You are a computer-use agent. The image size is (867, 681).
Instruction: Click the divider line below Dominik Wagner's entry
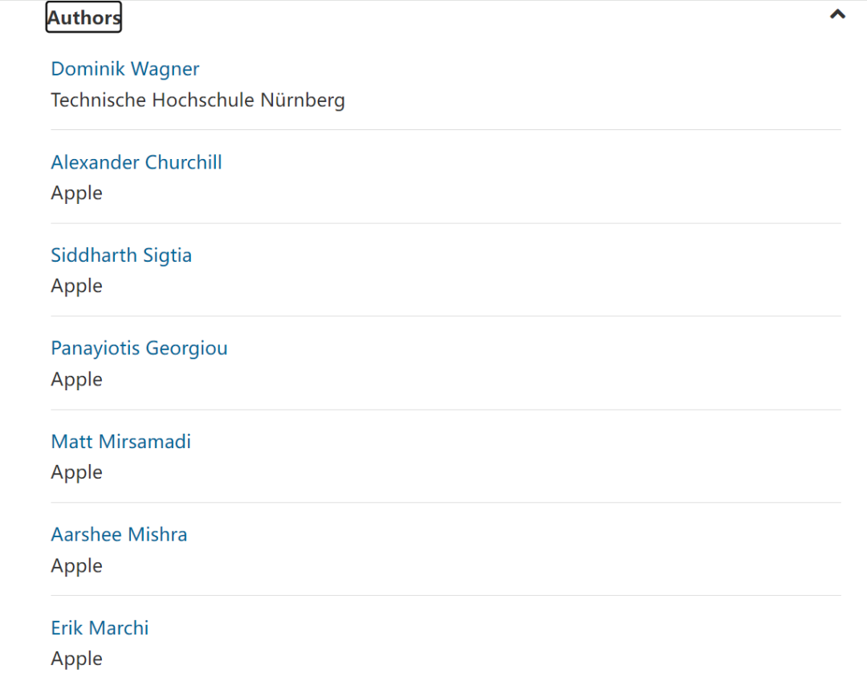tap(446, 130)
